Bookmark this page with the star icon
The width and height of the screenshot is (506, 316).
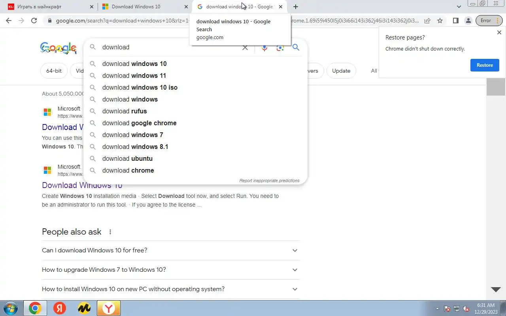pos(440,21)
